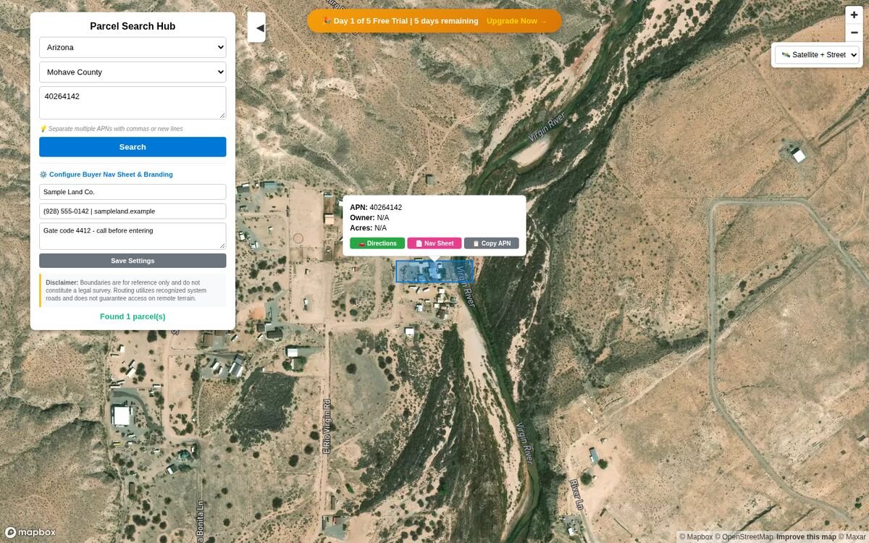869x543 pixels.
Task: Edit the Sample Land Co. company field
Action: pyautogui.click(x=133, y=192)
